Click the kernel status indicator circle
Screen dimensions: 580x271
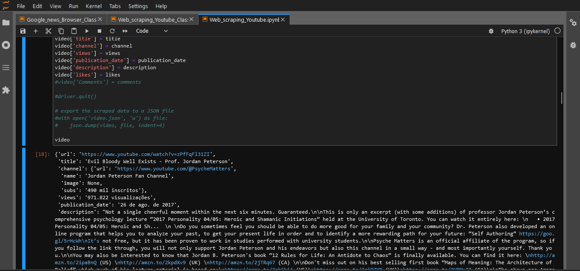coord(557,31)
